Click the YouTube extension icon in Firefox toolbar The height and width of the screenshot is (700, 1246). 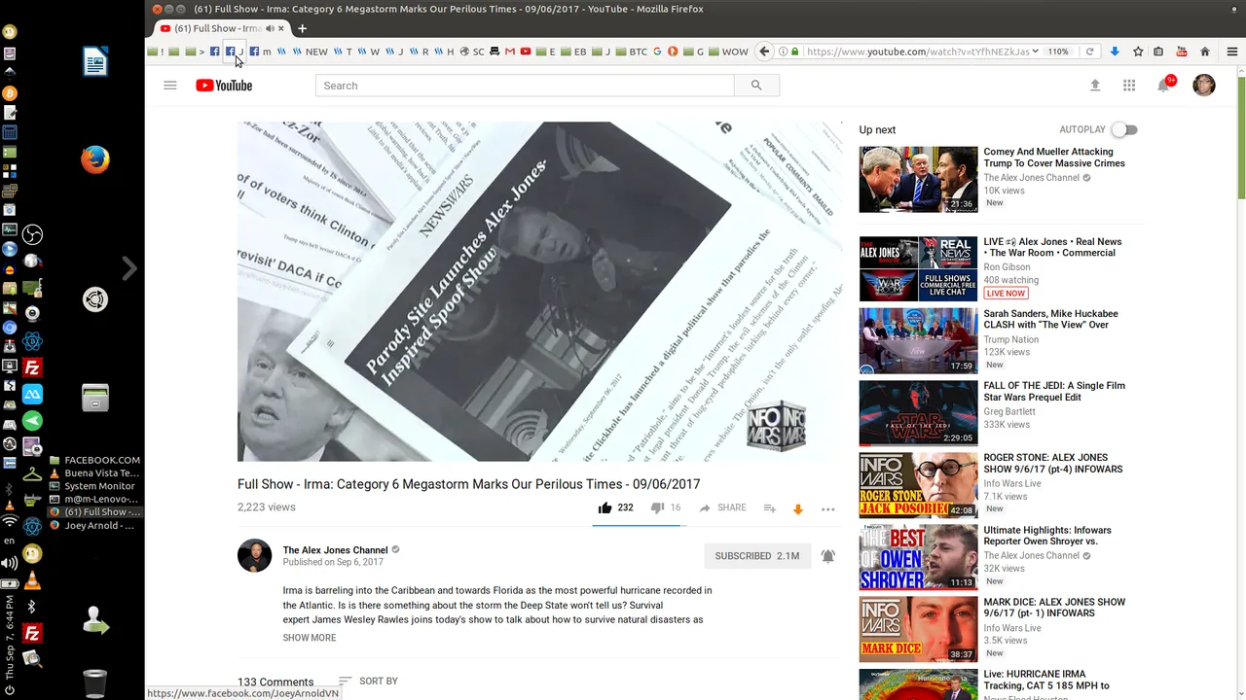[x=1182, y=52]
